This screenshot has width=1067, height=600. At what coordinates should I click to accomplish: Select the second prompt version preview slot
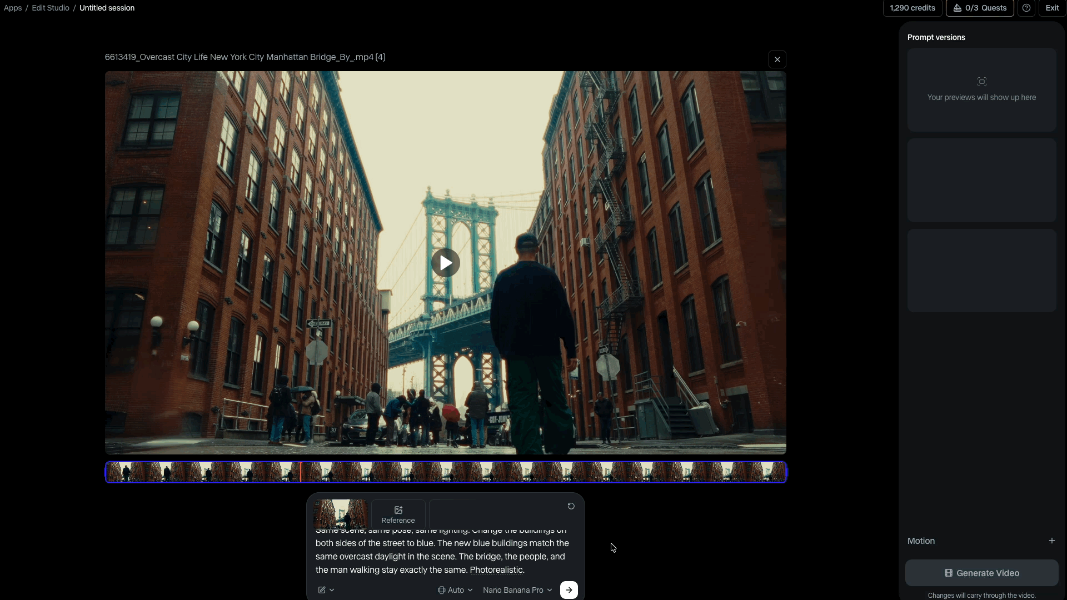coord(981,180)
